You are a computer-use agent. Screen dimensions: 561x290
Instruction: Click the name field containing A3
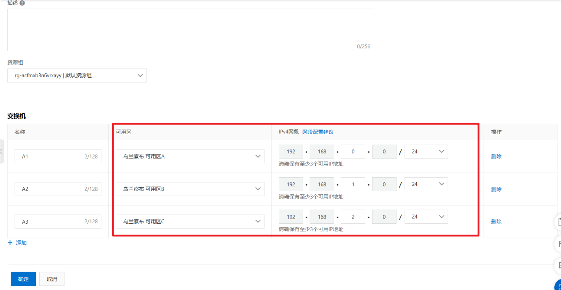[58, 221]
